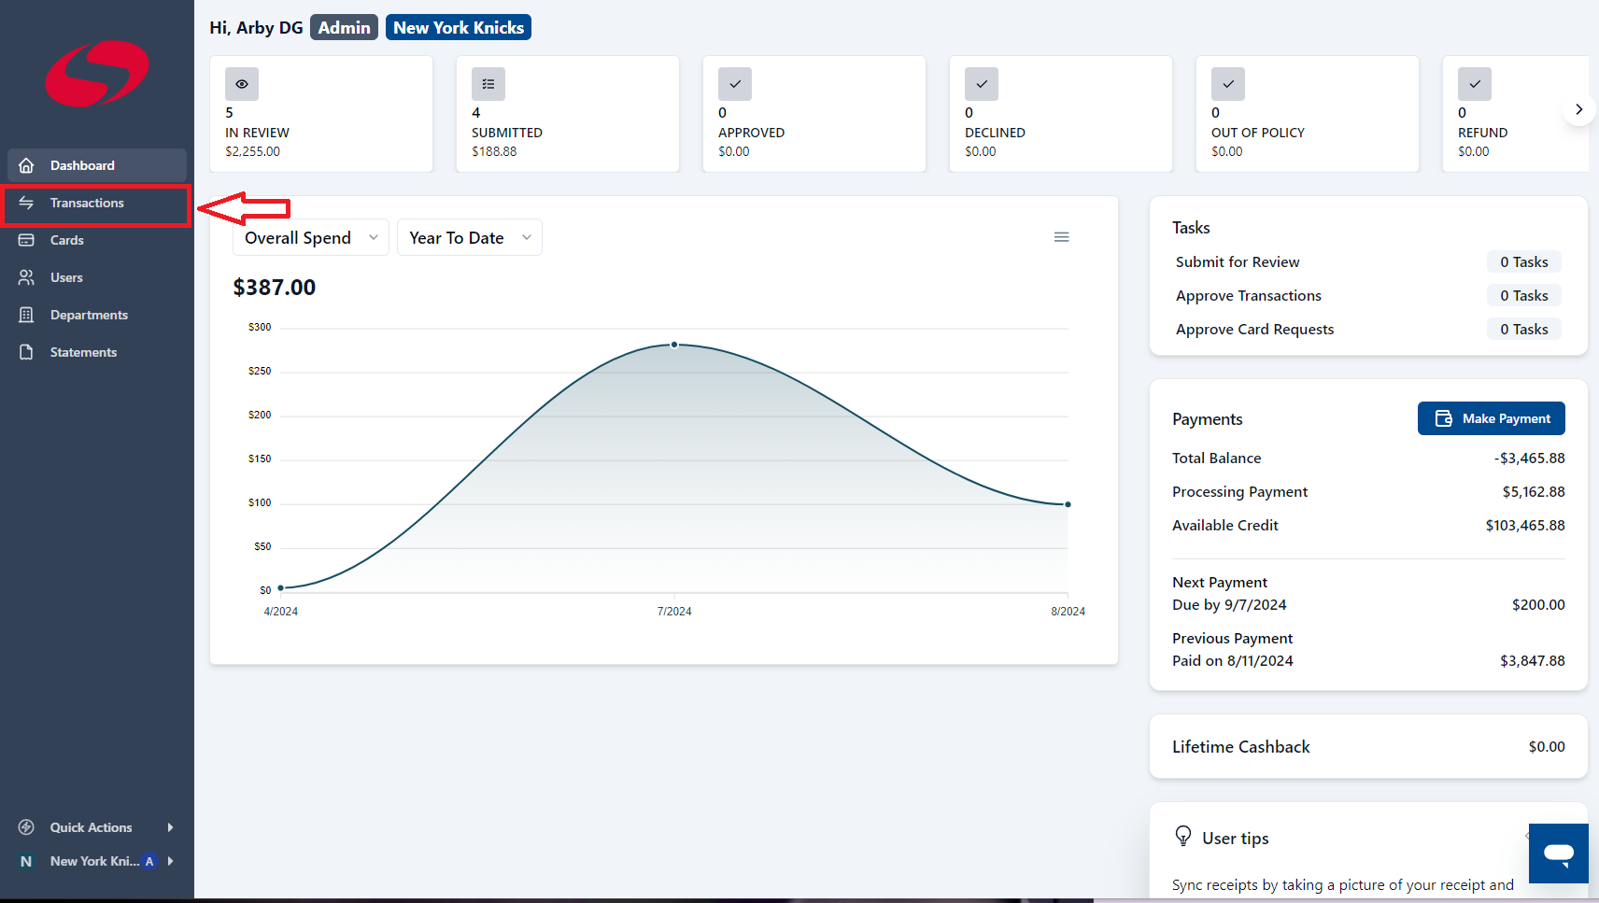The height and width of the screenshot is (903, 1599).
Task: Click the Processing Payment $5,162.88 value
Action: tap(1534, 492)
